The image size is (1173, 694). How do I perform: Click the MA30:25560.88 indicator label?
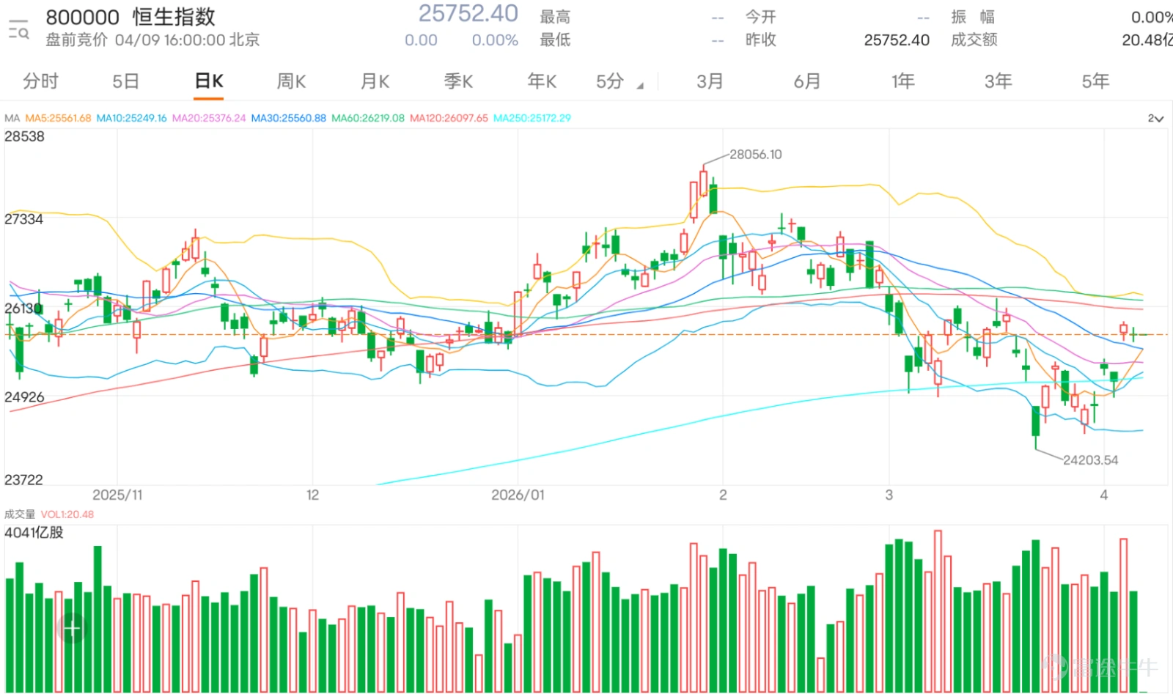coord(288,118)
